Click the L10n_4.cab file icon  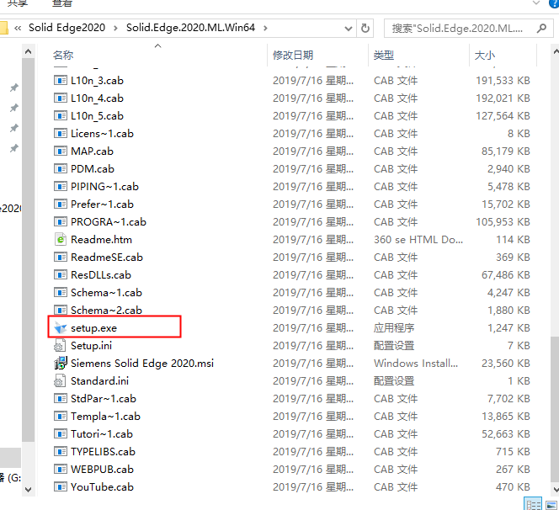[x=61, y=98]
